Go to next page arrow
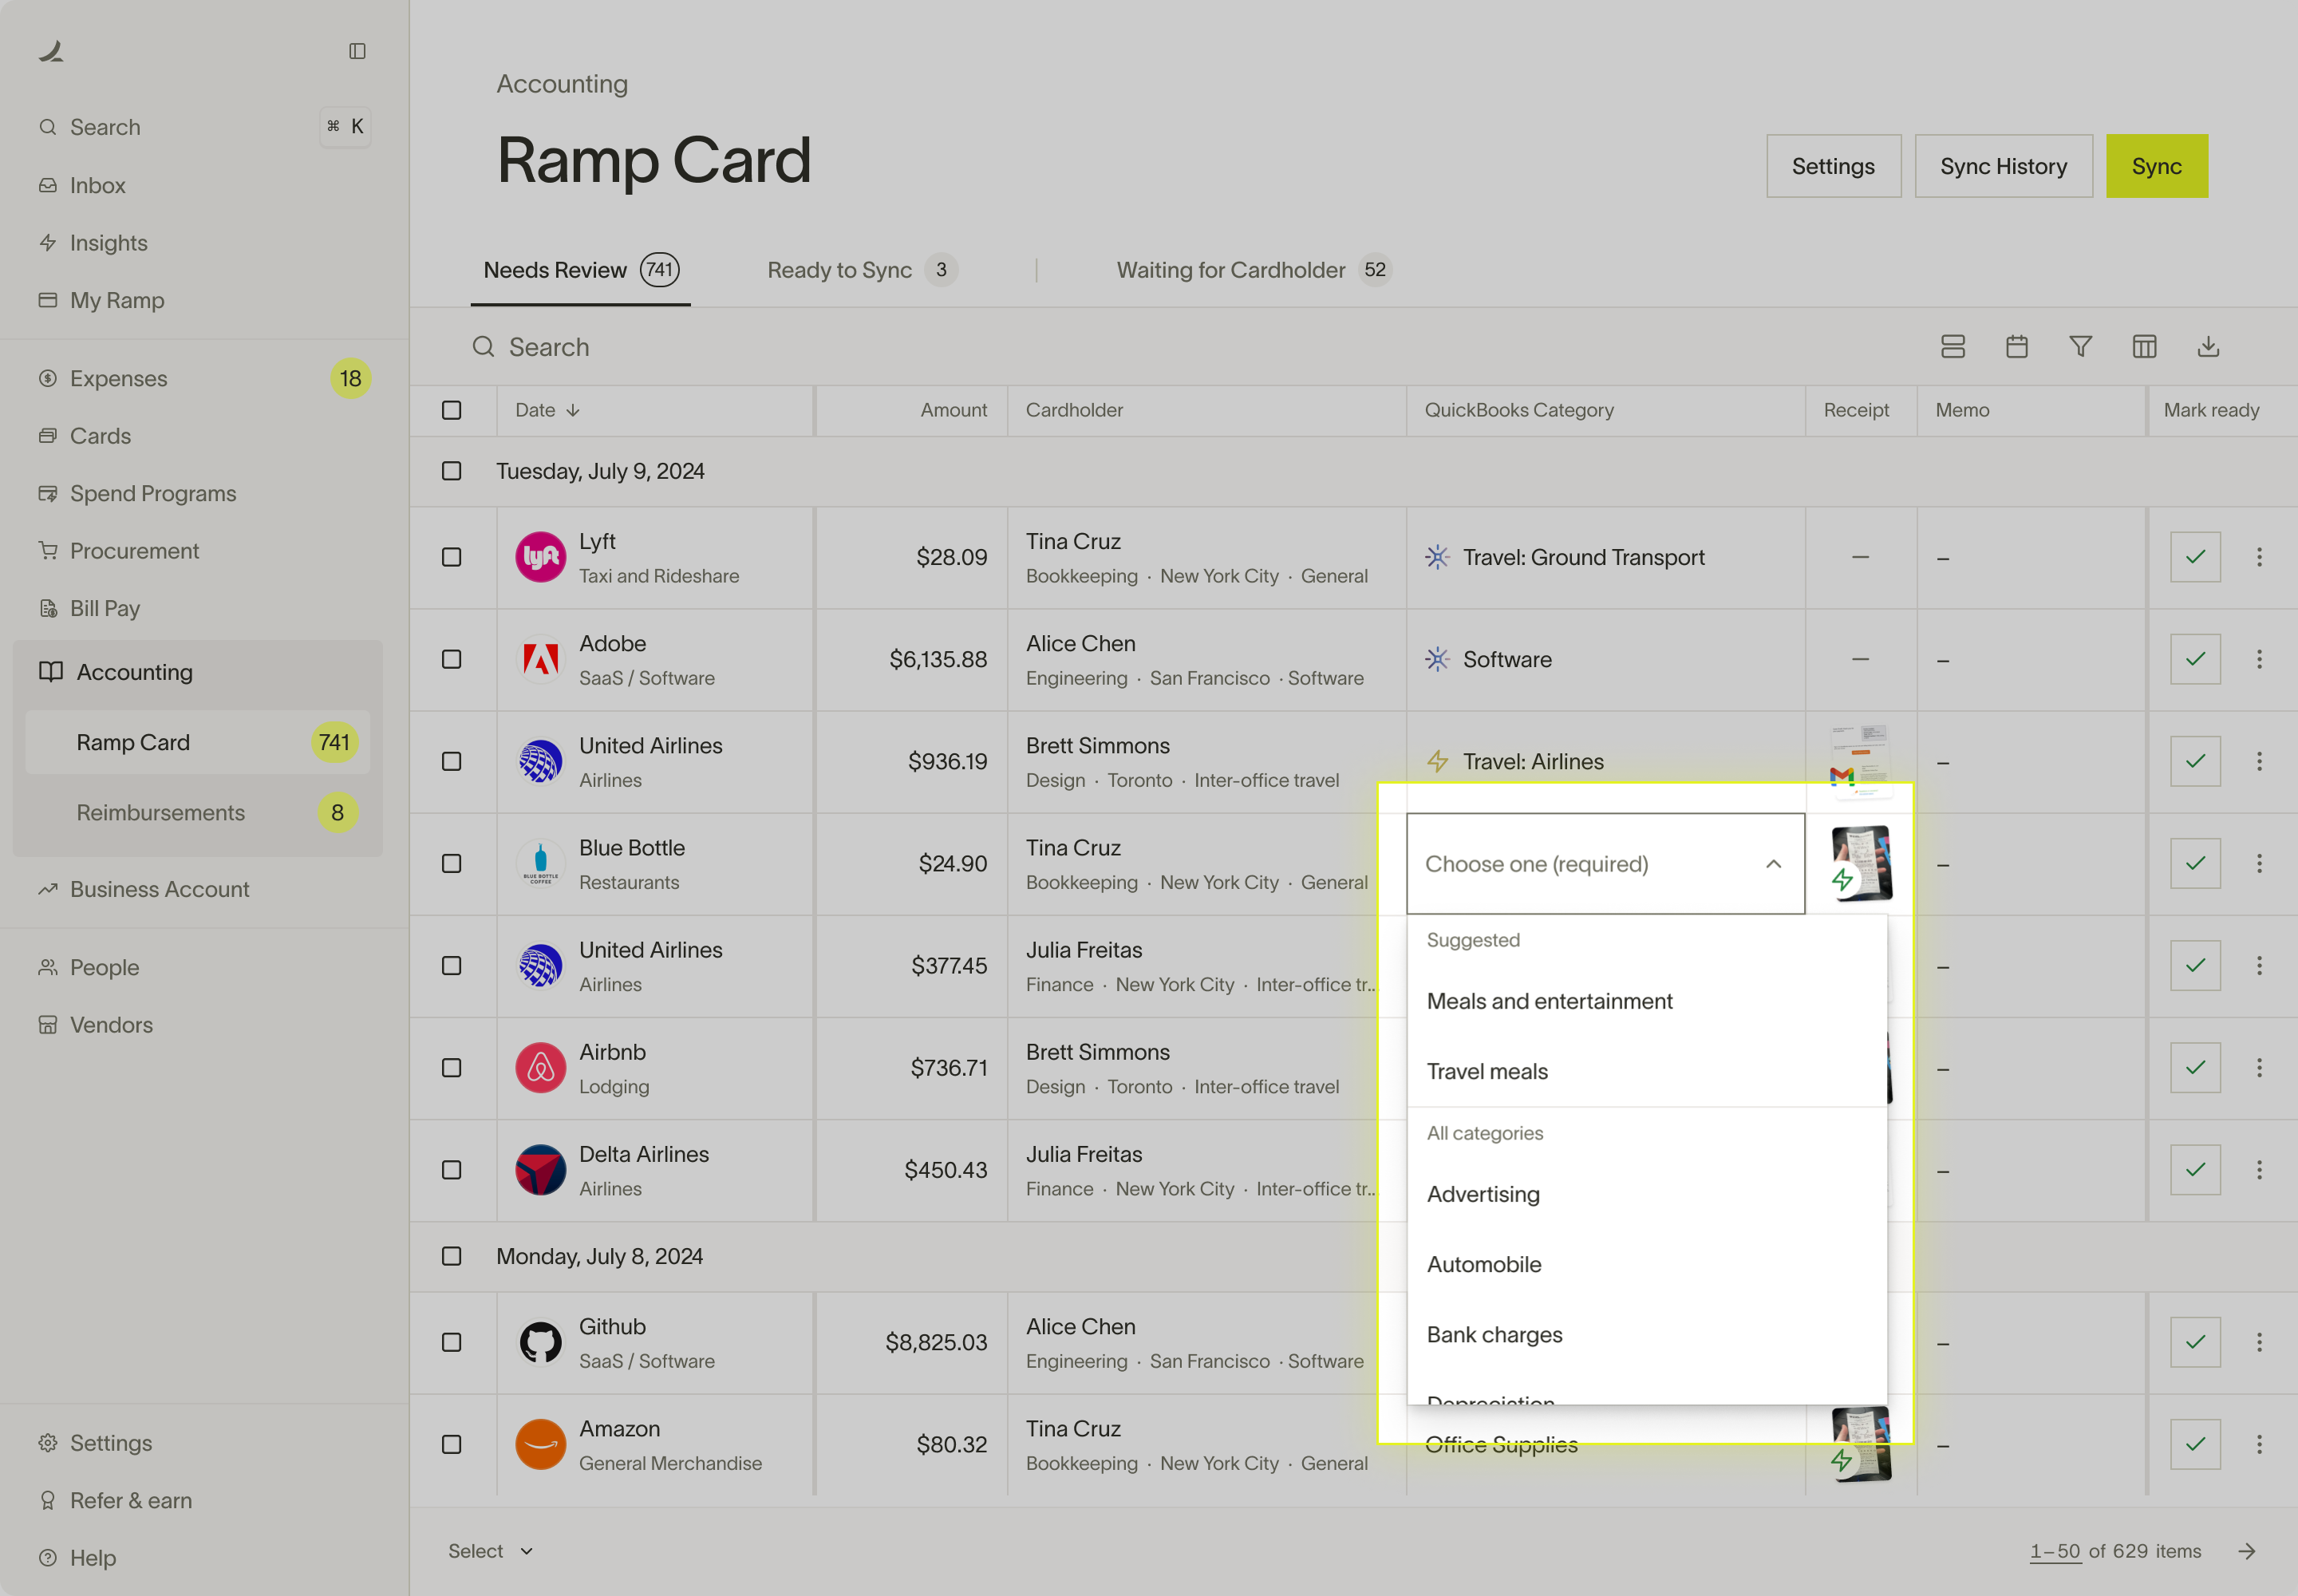Viewport: 2298px width, 1596px height. 2246,1551
